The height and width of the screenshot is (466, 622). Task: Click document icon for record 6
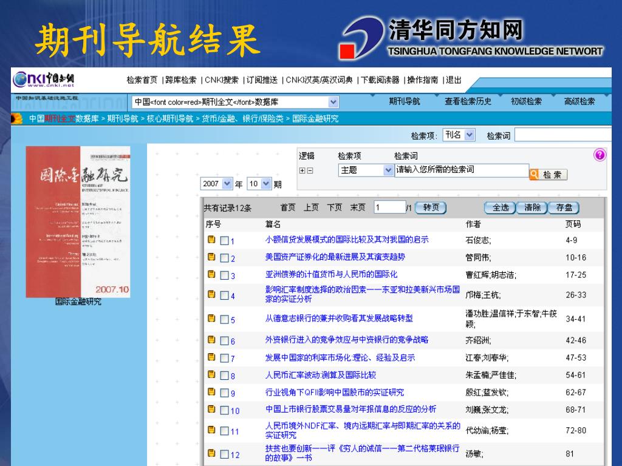[x=211, y=340]
